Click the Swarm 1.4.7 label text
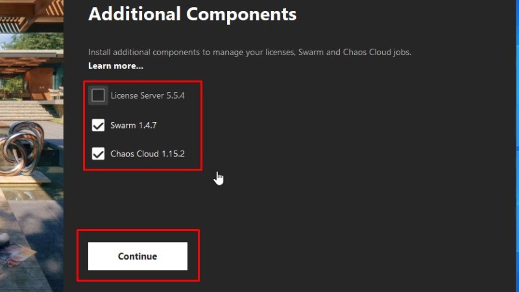Image resolution: width=519 pixels, height=292 pixels. click(x=134, y=125)
